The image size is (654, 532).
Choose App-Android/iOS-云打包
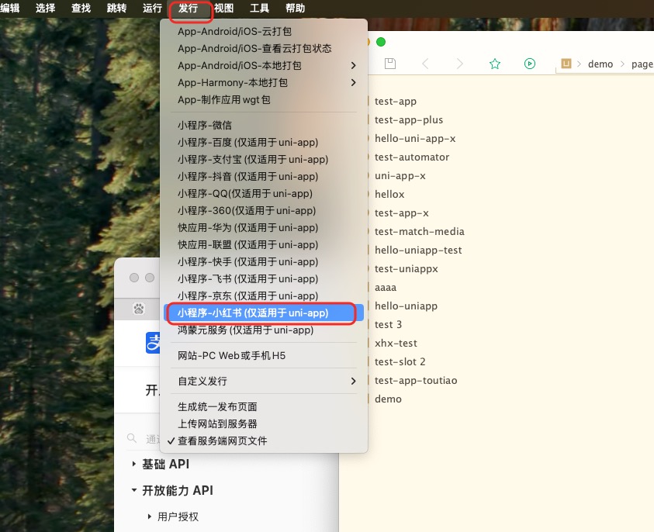pos(264,31)
